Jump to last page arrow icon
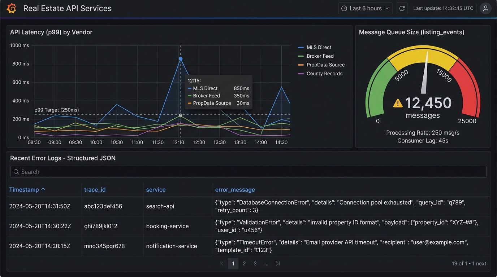This screenshot has width=497, height=277. (x=278, y=264)
